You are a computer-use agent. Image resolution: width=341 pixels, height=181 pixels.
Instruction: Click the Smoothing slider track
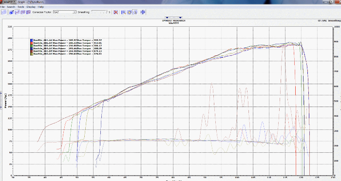point(99,12)
